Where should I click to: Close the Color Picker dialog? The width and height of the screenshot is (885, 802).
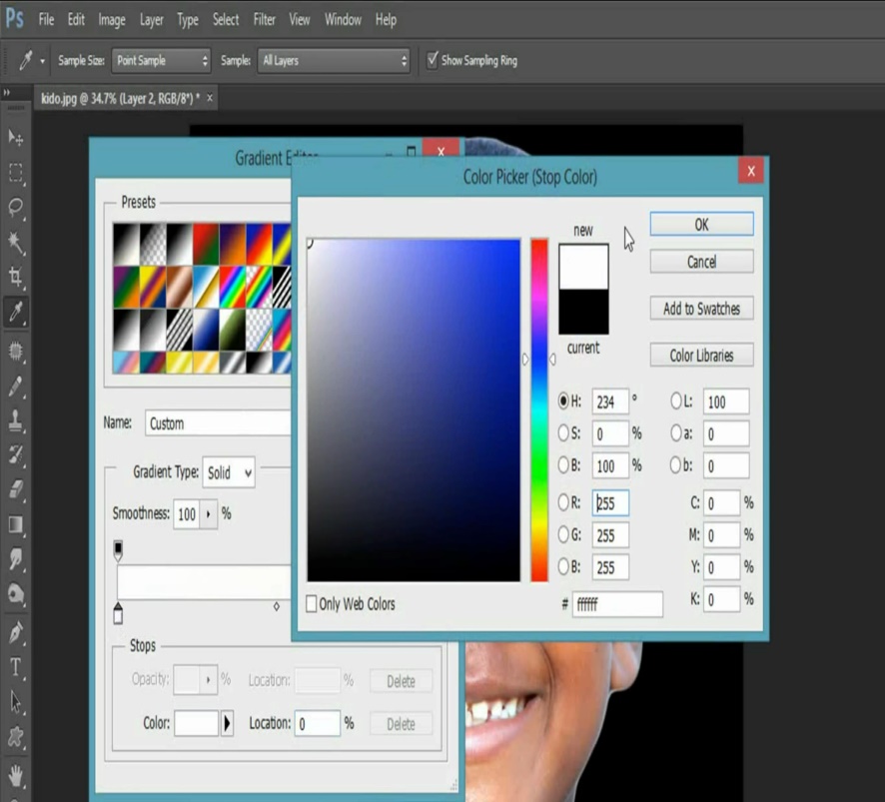click(751, 171)
